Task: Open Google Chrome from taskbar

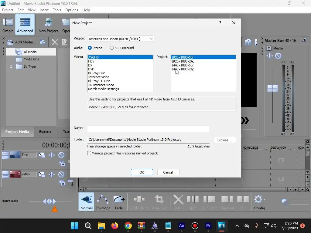Action: [x=128, y=226]
